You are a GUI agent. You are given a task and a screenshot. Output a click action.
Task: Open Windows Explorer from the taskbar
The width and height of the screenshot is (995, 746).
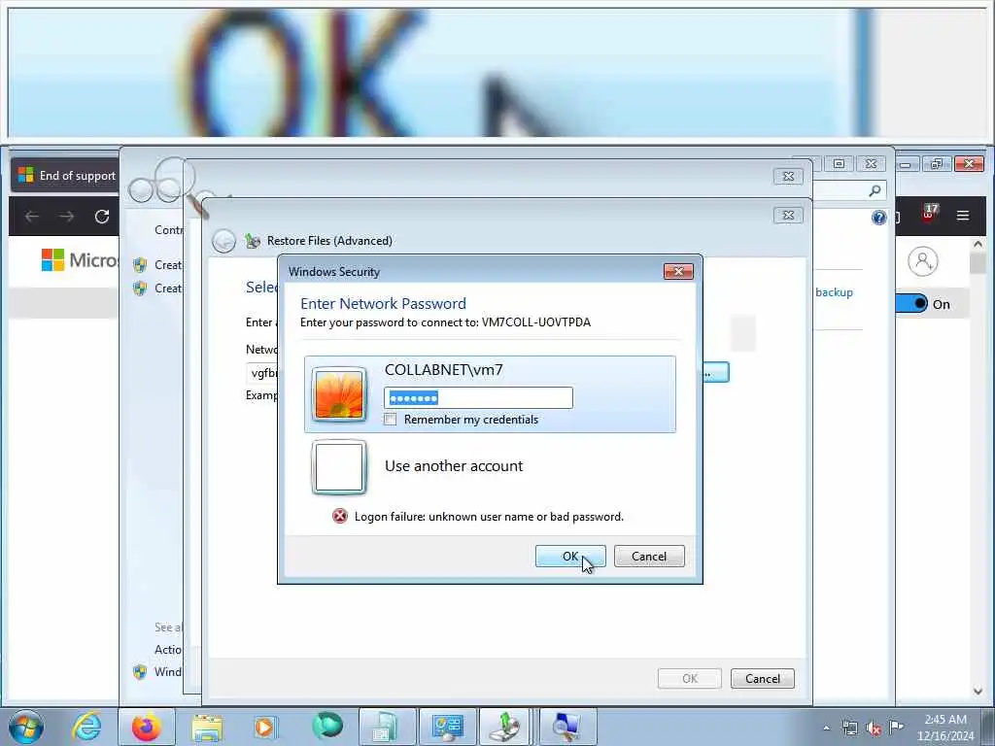pyautogui.click(x=207, y=727)
